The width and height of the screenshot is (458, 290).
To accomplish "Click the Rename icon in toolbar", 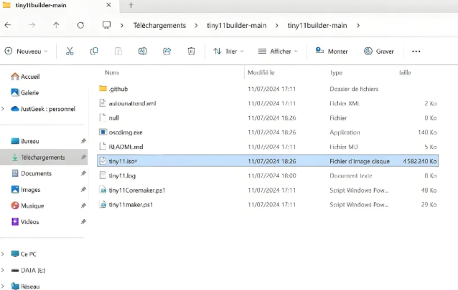I will [143, 52].
